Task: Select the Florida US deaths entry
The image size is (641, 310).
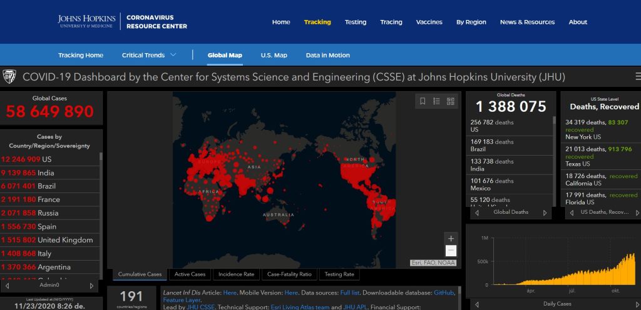Action: 601,198
